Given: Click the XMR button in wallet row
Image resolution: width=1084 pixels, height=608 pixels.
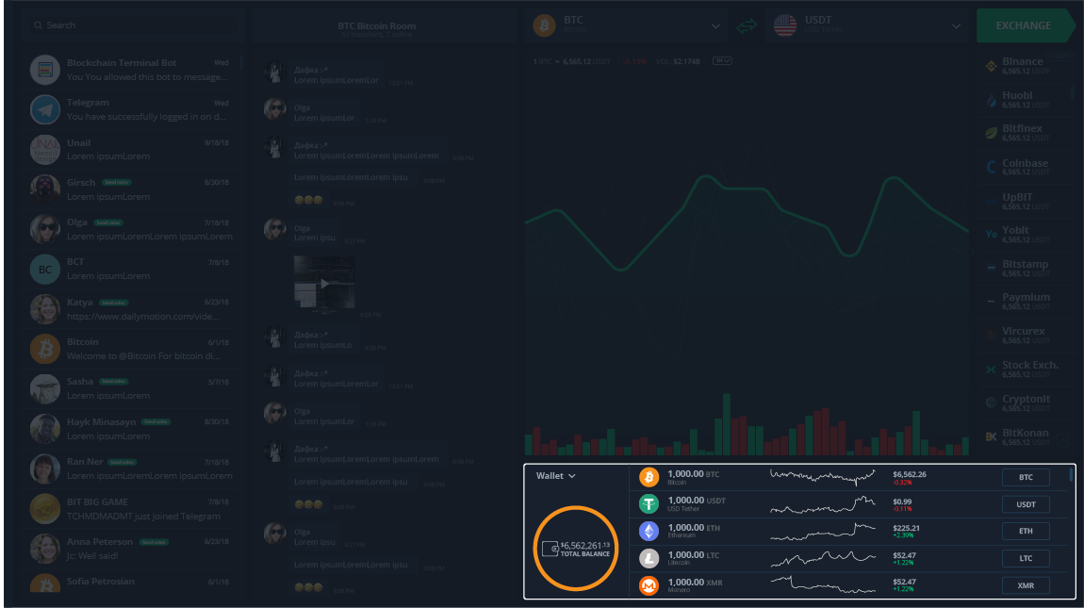Looking at the screenshot, I should pyautogui.click(x=1026, y=586).
